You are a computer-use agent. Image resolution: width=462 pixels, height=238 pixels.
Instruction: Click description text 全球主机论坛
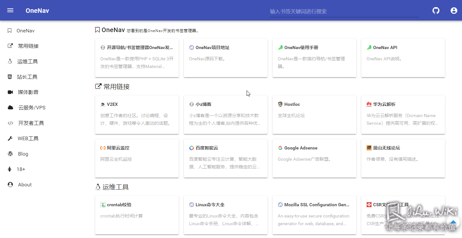pyautogui.click(x=291, y=115)
